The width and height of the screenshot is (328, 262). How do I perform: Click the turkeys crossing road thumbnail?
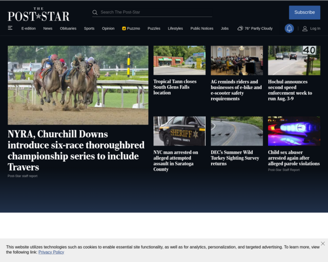tap(237, 131)
